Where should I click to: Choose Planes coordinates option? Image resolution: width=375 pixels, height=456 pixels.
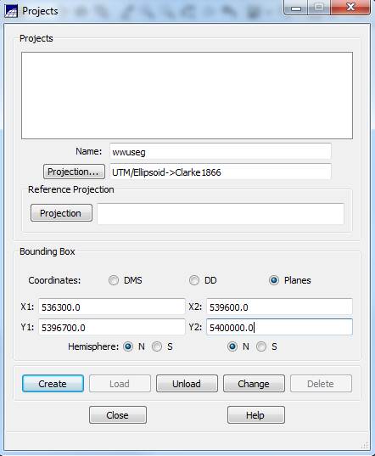coord(274,280)
